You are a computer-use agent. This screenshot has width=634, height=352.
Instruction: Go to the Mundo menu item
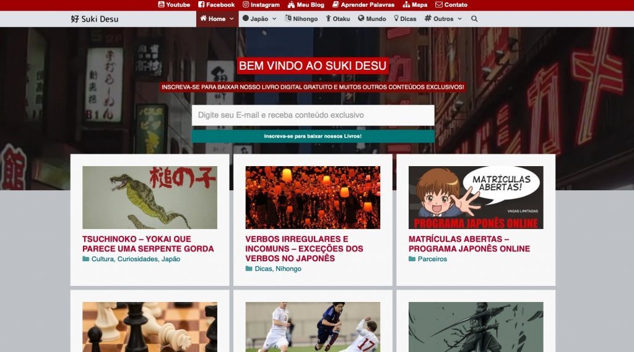[371, 19]
